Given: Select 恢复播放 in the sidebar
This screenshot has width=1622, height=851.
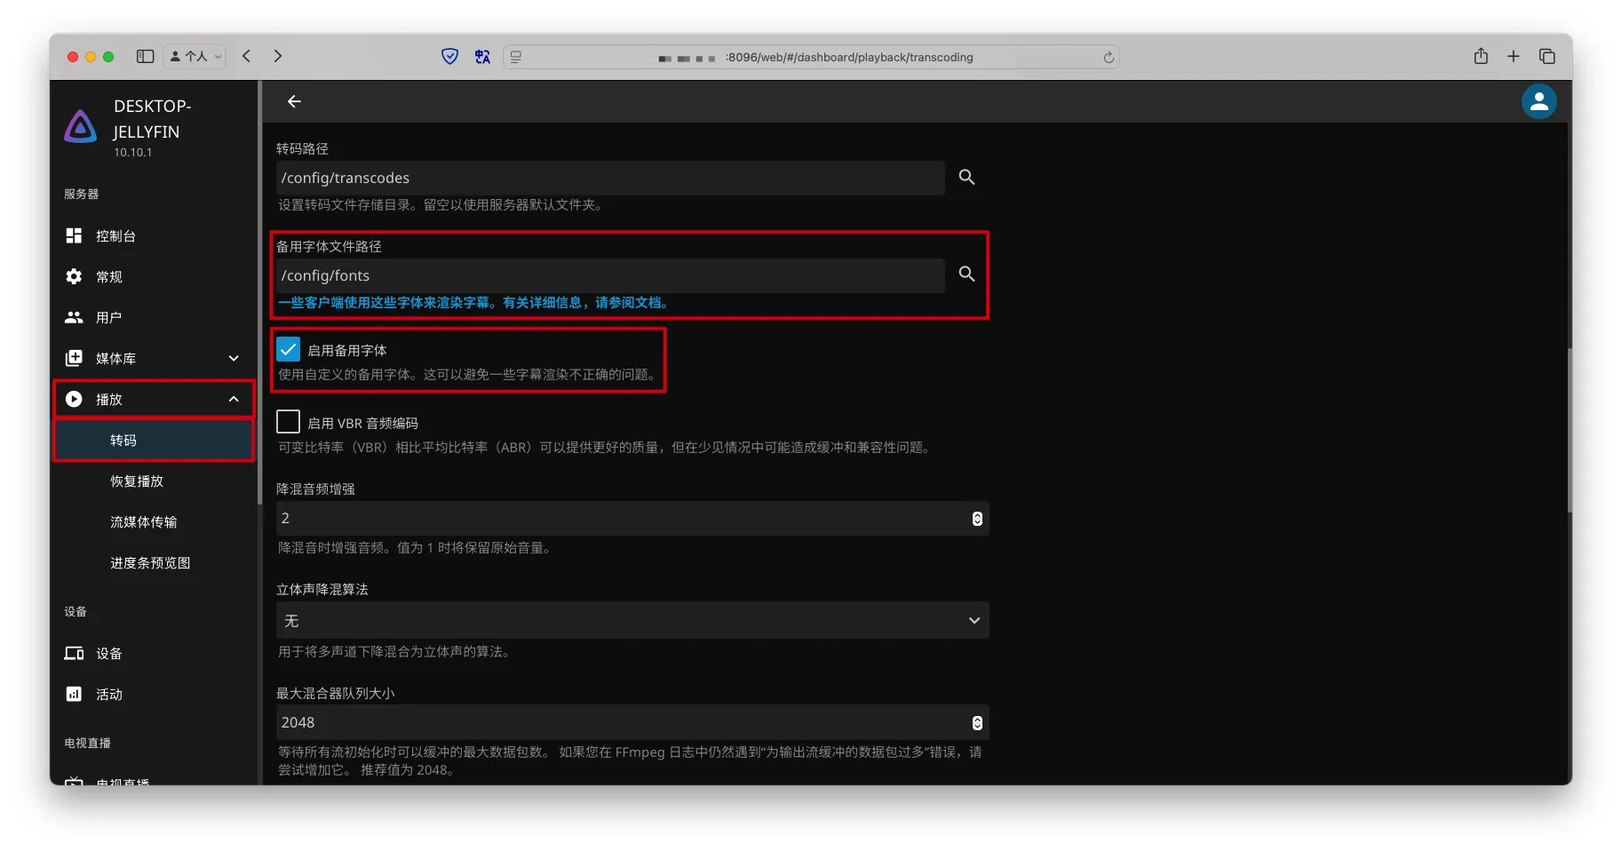Looking at the screenshot, I should 137,481.
